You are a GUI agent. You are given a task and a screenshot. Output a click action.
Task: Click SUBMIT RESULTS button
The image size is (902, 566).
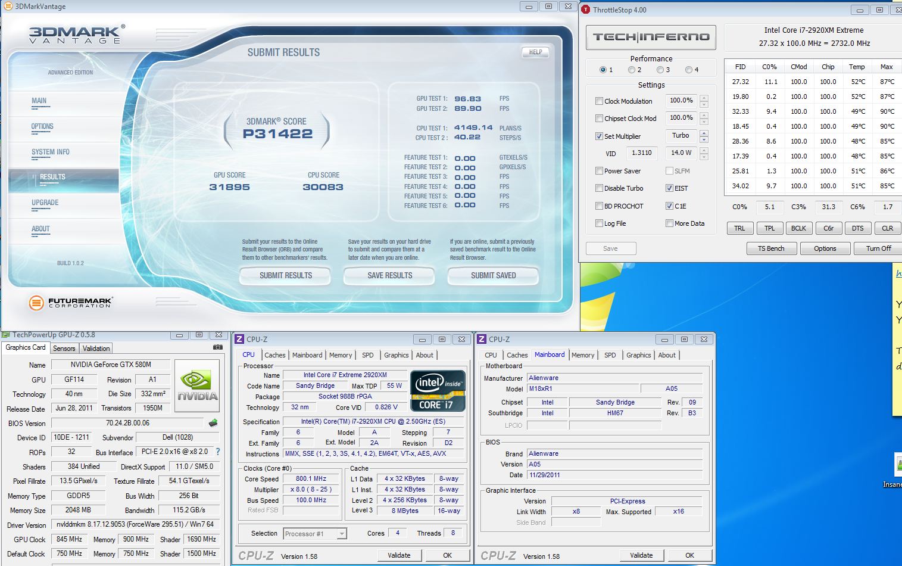(286, 276)
